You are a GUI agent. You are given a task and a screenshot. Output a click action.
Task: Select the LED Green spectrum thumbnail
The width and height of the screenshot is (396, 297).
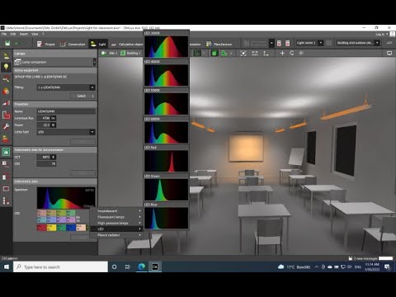167,190
